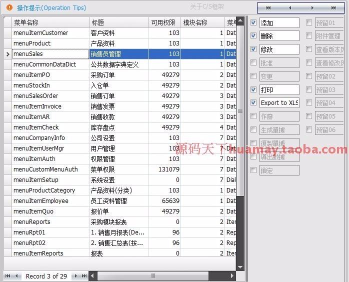Uncheck the 删除 permission checkbox
The width and height of the screenshot is (349, 282).
pyautogui.click(x=253, y=35)
